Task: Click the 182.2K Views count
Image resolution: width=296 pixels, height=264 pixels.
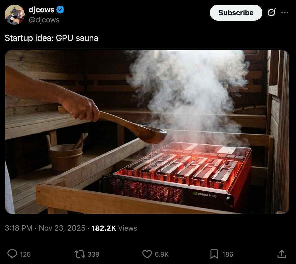Action: coord(114,228)
